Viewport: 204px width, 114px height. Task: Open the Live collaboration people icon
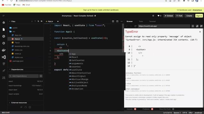4,78
